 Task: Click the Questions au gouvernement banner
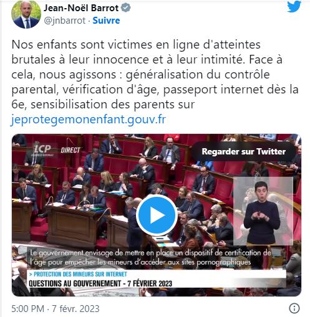click(100, 283)
